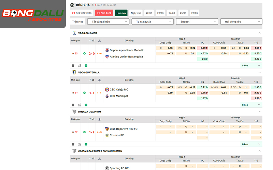Click the Bongdalu Associates logo
The image size is (273, 170).
click(33, 15)
